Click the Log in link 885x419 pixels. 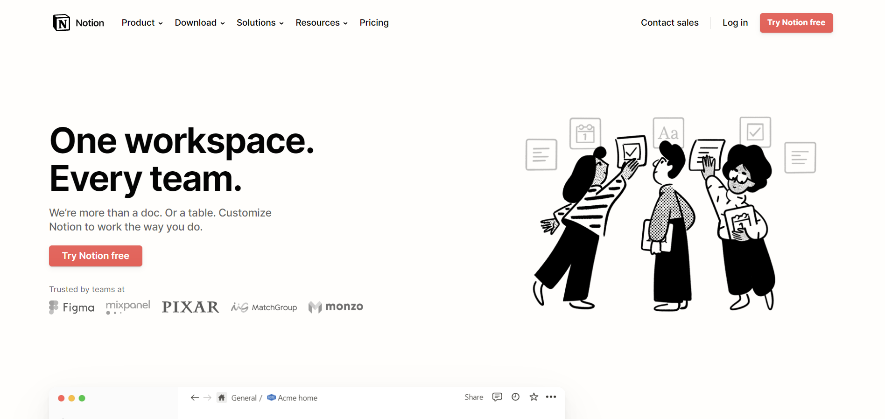[735, 22]
